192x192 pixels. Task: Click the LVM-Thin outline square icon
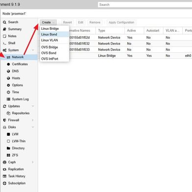[8, 141]
